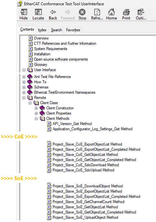The image size is (156, 222).
Task: Expand the Xml Test File Reference node
Action: click(x=24, y=77)
